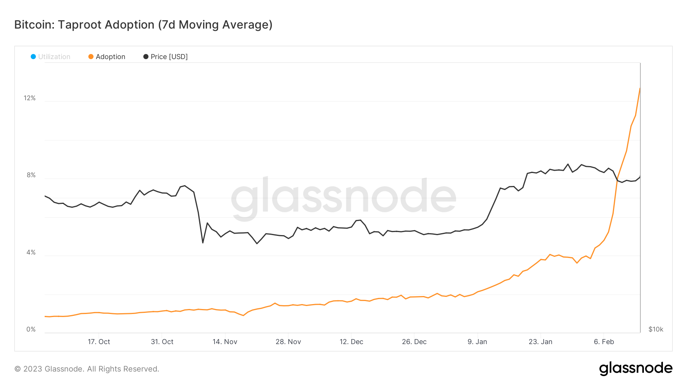Screen dimensions: 687x386
Task: Click the dark Price legend dot
Action: pos(146,57)
